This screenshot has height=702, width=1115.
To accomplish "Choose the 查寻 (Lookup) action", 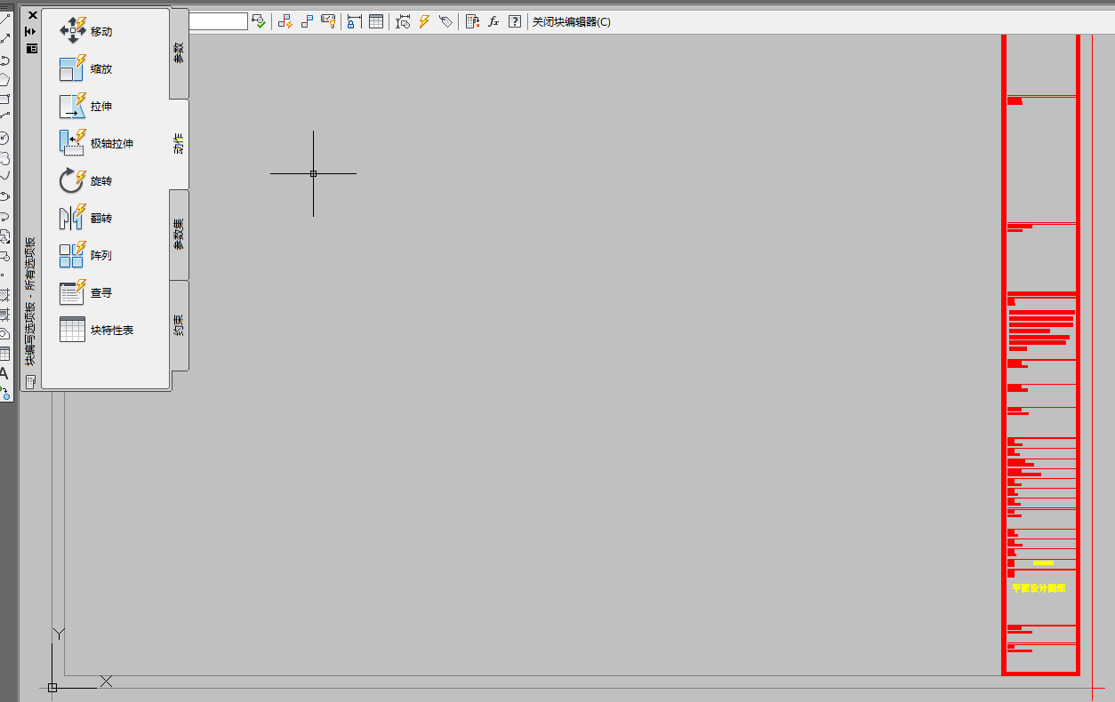I will click(x=86, y=292).
